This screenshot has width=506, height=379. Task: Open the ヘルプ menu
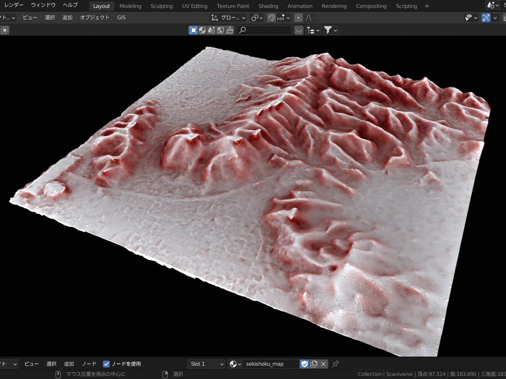pos(70,5)
